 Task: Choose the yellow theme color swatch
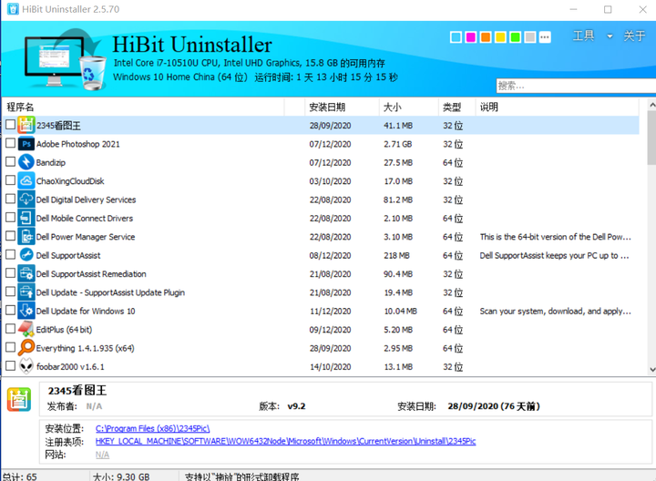[x=500, y=37]
